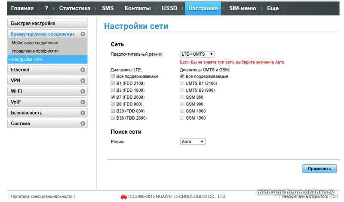This screenshot has height=202, width=344.
Task: Open the SMS tab
Action: point(107,8)
